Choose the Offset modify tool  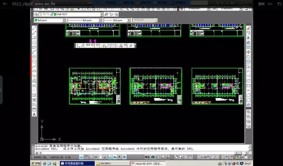tap(248, 42)
